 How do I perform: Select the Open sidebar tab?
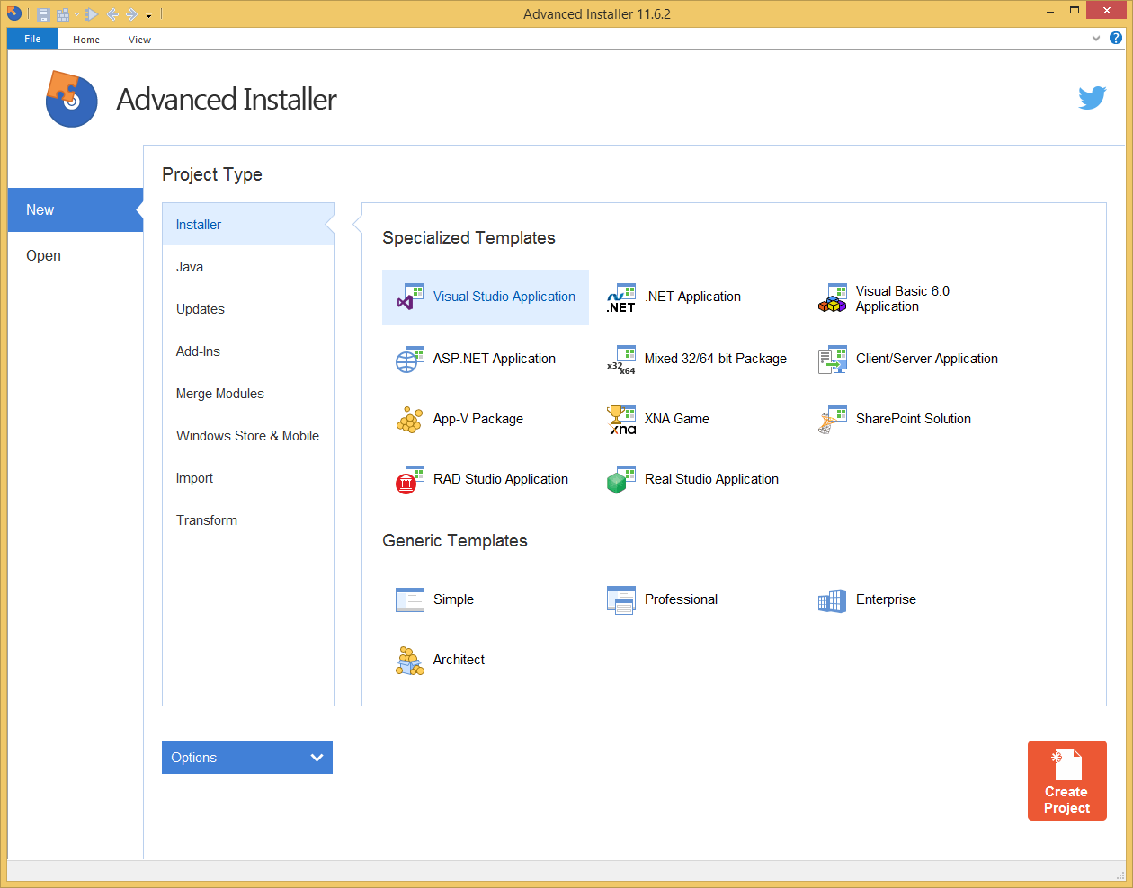tap(76, 255)
